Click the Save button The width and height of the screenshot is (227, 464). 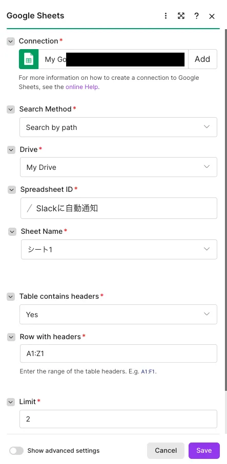point(204,451)
